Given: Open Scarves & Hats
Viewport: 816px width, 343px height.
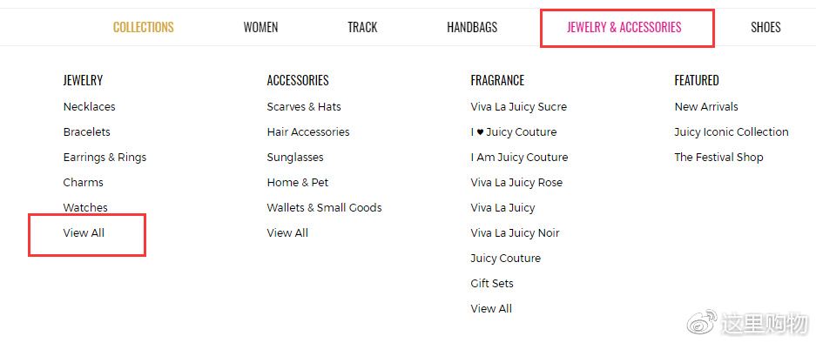Looking at the screenshot, I should [304, 107].
